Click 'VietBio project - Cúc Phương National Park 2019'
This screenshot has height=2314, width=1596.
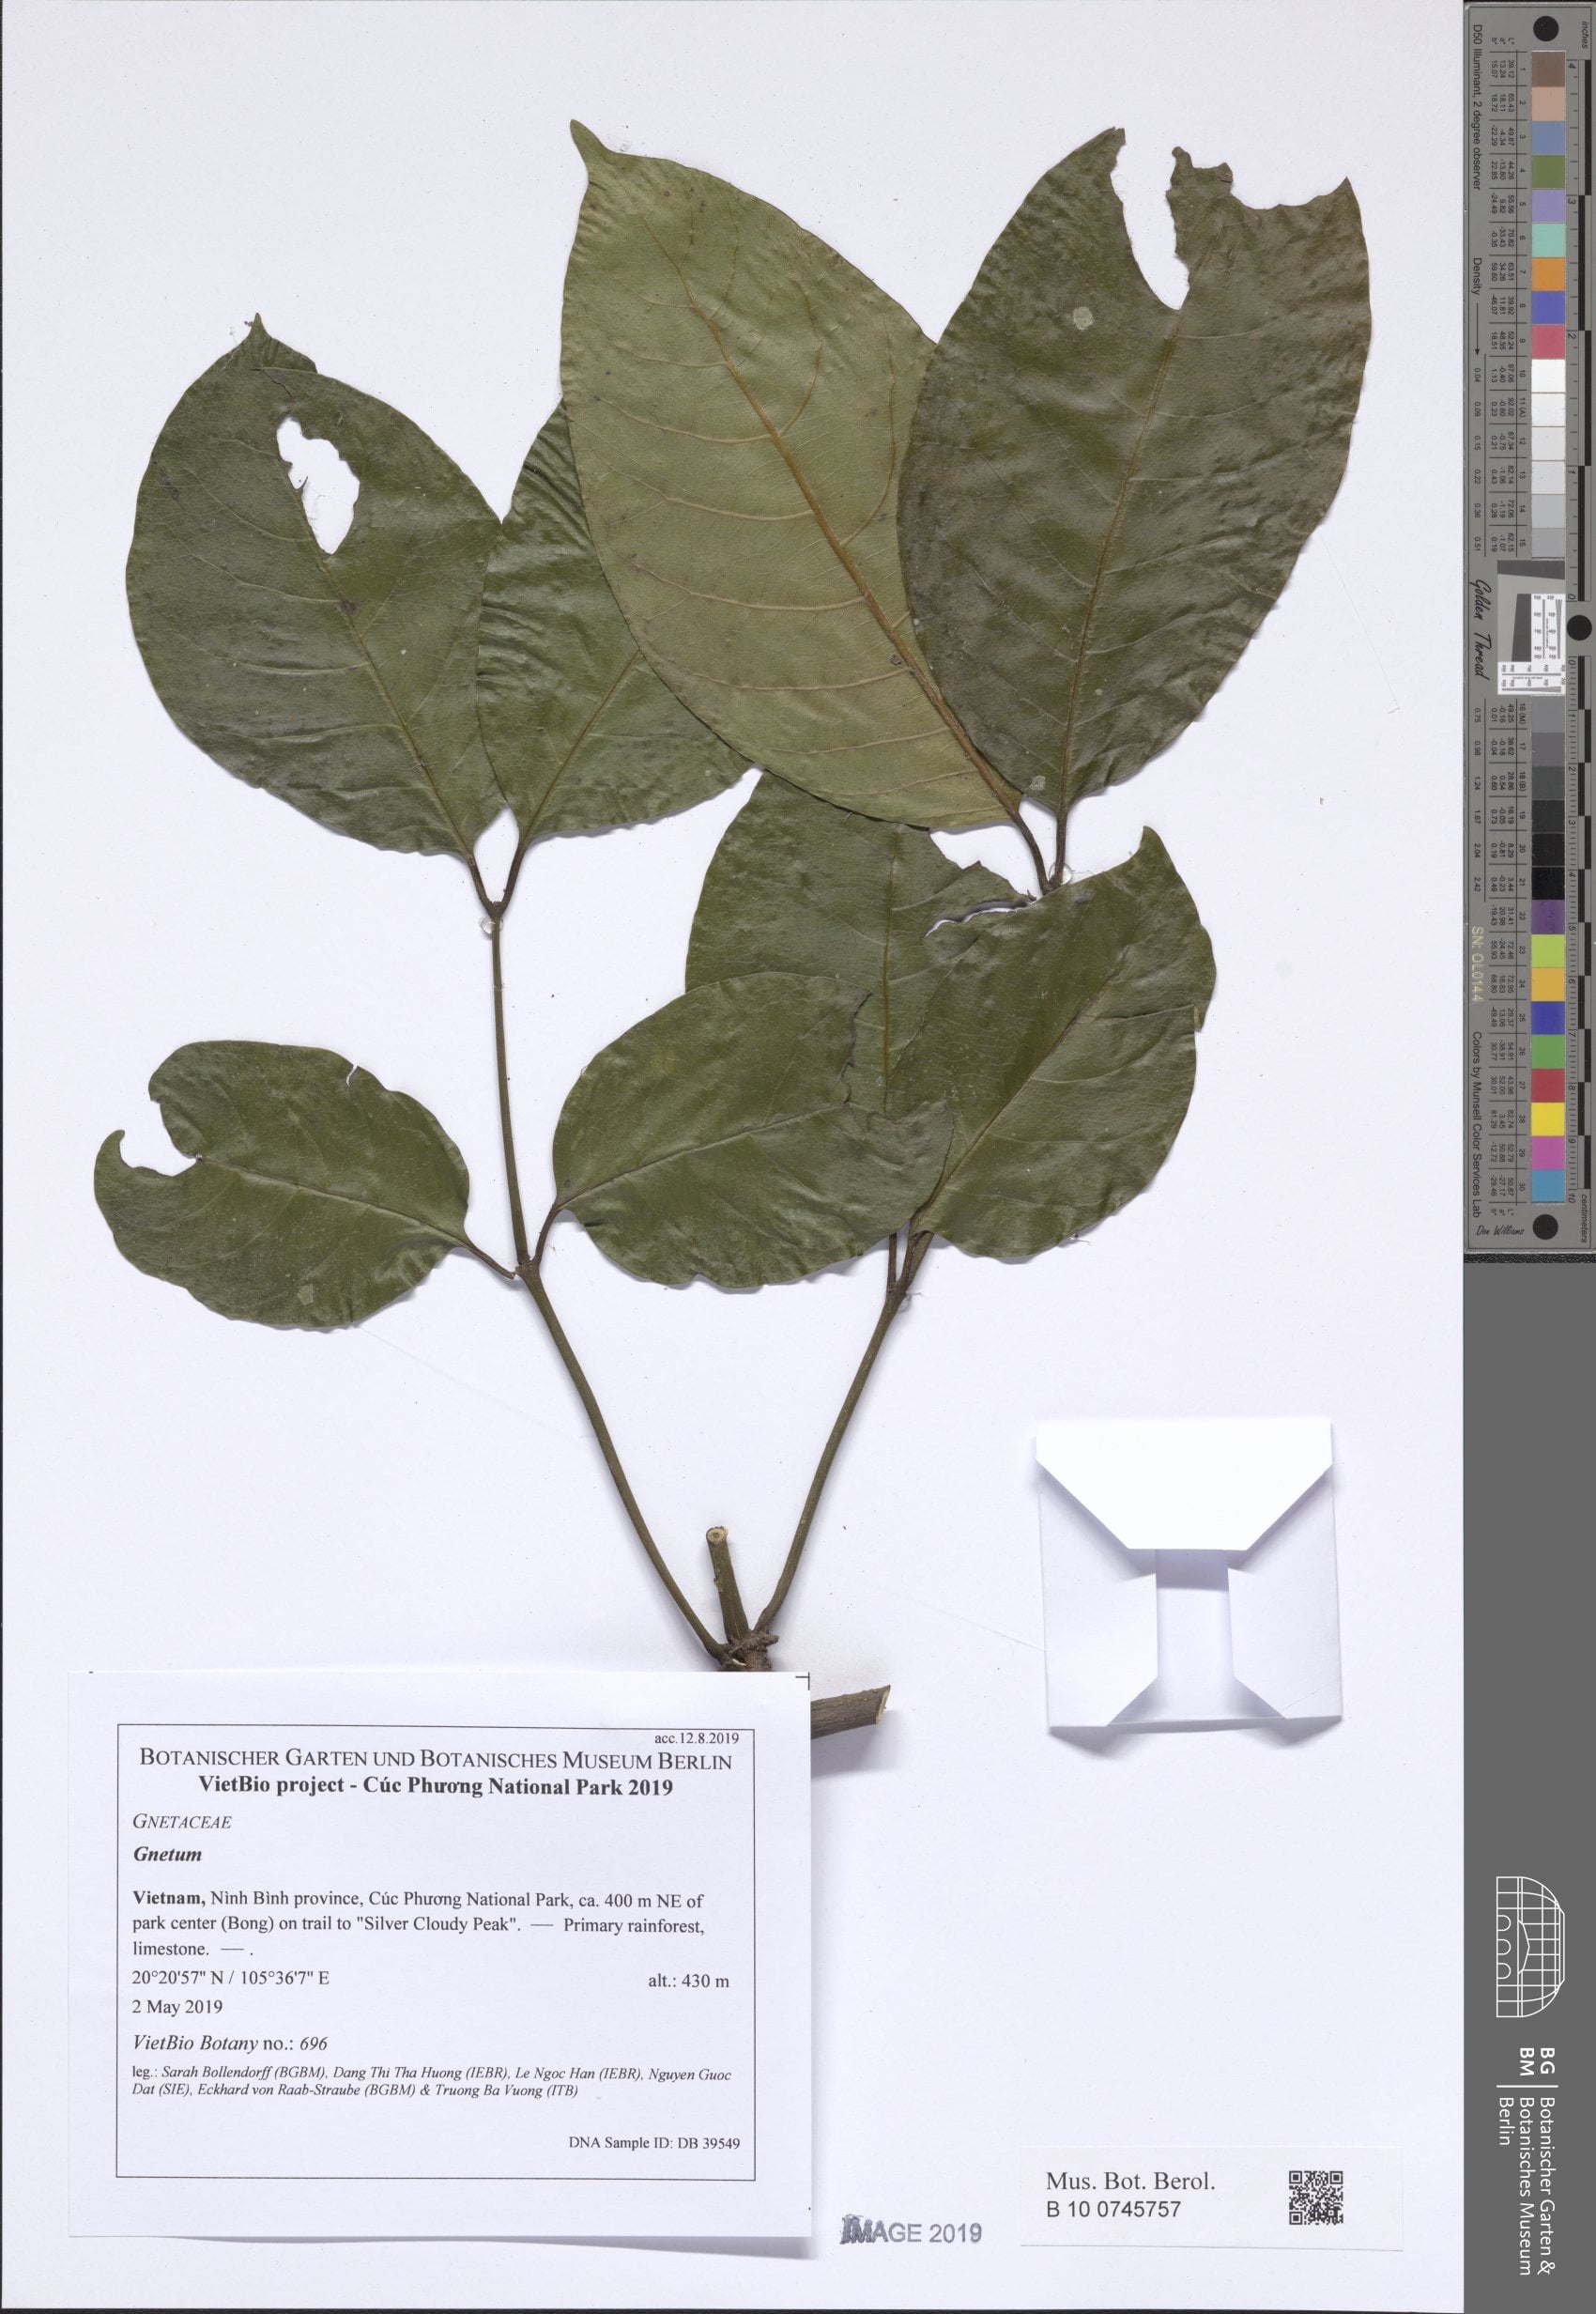tap(435, 1787)
